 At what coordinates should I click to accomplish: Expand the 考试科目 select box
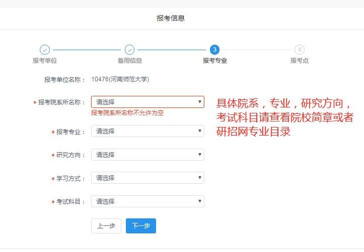tap(148, 201)
